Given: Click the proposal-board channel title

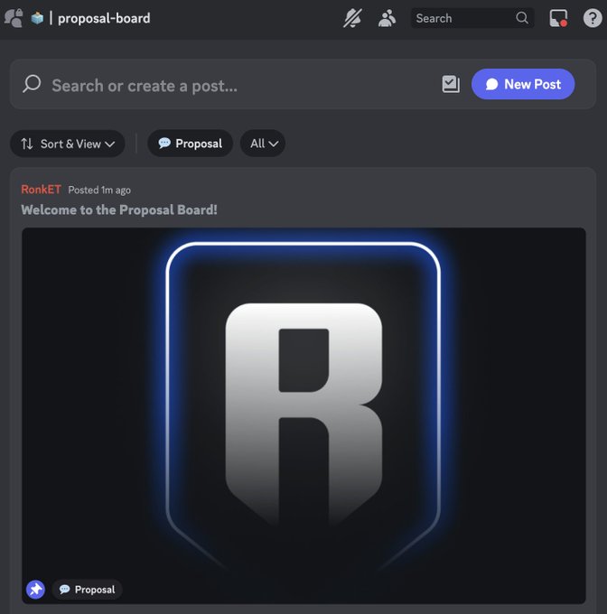Looking at the screenshot, I should point(104,18).
